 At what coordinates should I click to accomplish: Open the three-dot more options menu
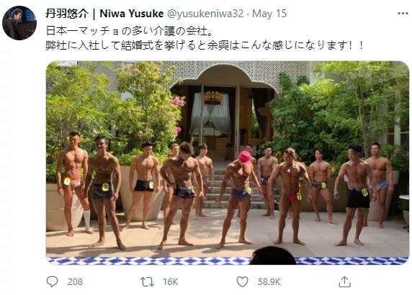pos(403,14)
